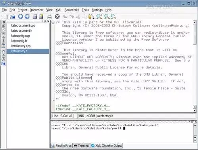
Task: Go to the previous document with the back arrow
Action: (21, 17)
